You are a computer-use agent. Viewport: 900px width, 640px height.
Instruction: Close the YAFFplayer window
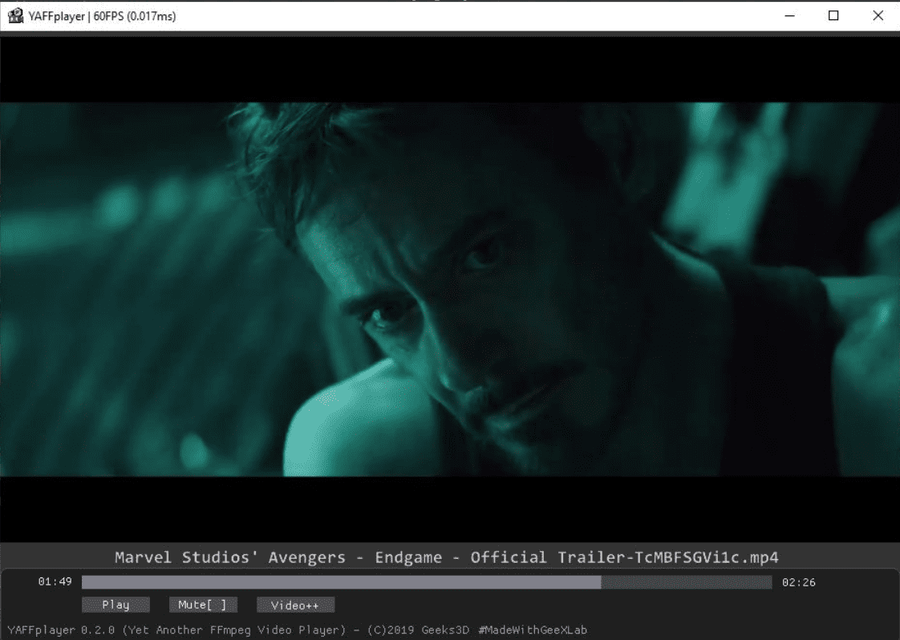pyautogui.click(x=878, y=16)
